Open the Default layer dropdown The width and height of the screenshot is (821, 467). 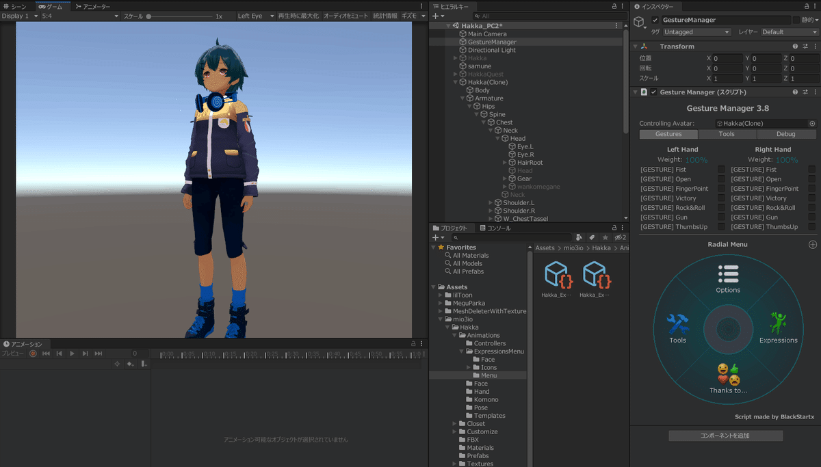pyautogui.click(x=790, y=32)
